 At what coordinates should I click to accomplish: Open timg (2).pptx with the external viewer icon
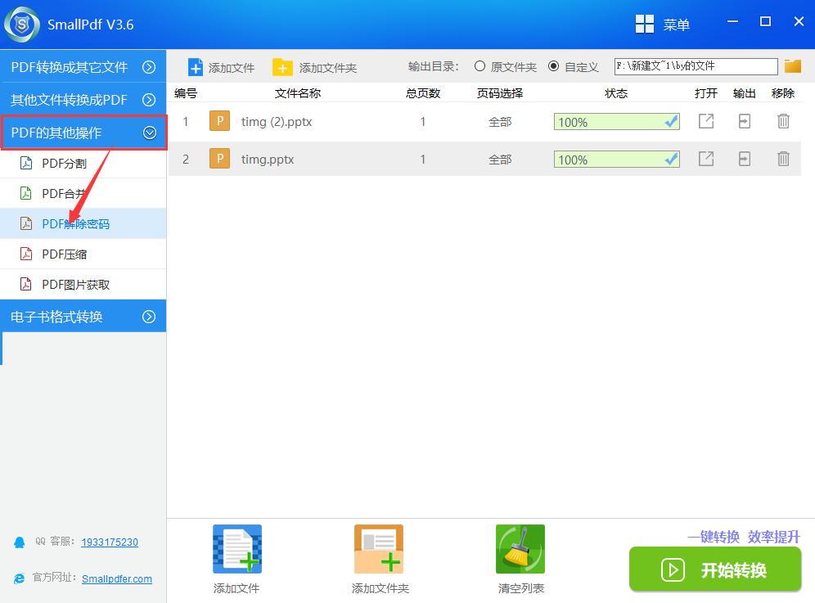(x=705, y=121)
